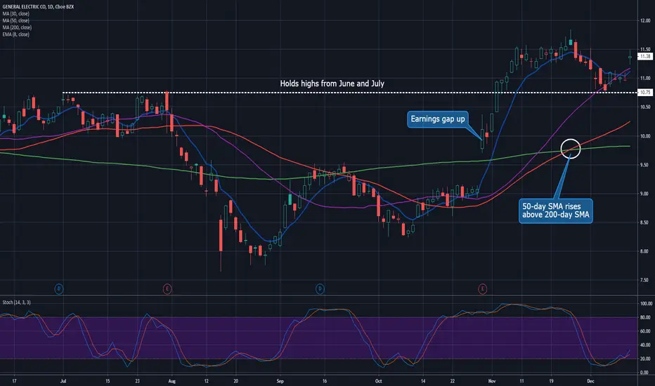The image size is (655, 386).
Task: Click the earnings marker near Nov
Action: point(483,288)
